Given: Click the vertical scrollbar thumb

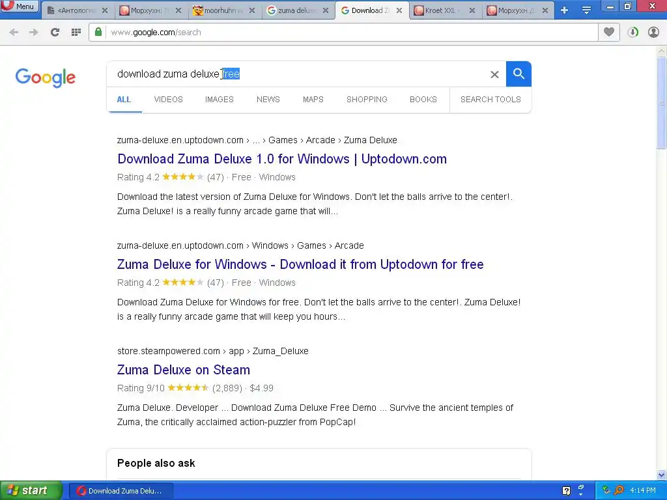Looking at the screenshot, I should pos(662,103).
